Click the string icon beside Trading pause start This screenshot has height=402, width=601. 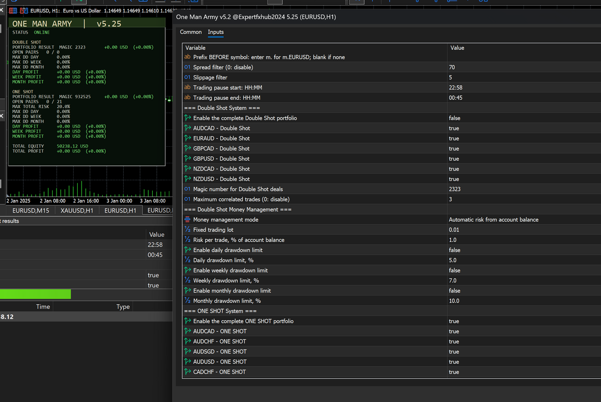[x=187, y=88]
